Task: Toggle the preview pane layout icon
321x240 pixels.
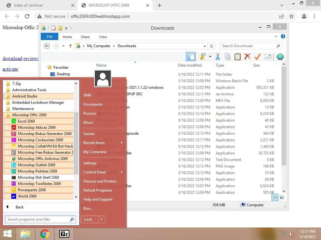Action: 191,57
